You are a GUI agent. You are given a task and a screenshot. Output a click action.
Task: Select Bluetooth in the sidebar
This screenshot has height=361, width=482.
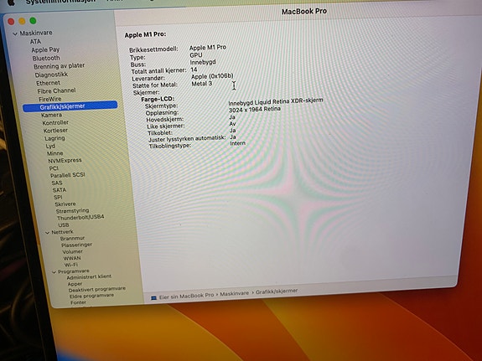(x=46, y=58)
